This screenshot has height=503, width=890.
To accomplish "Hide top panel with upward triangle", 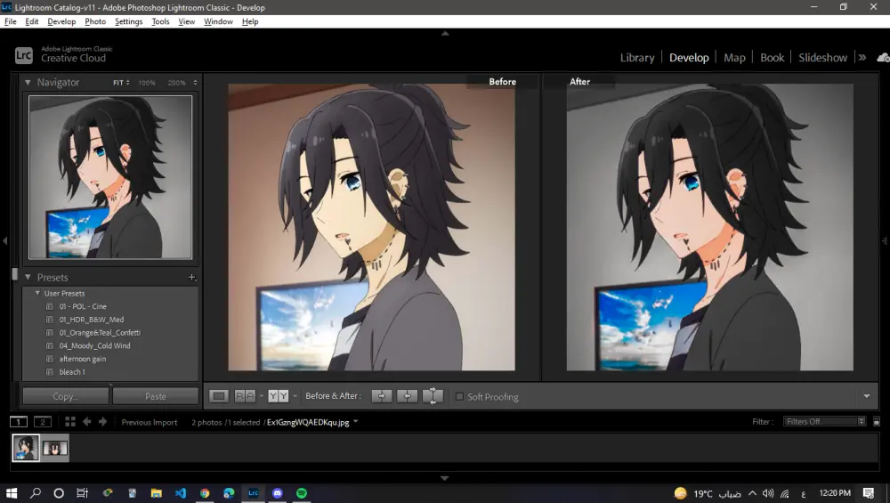I will [x=445, y=34].
